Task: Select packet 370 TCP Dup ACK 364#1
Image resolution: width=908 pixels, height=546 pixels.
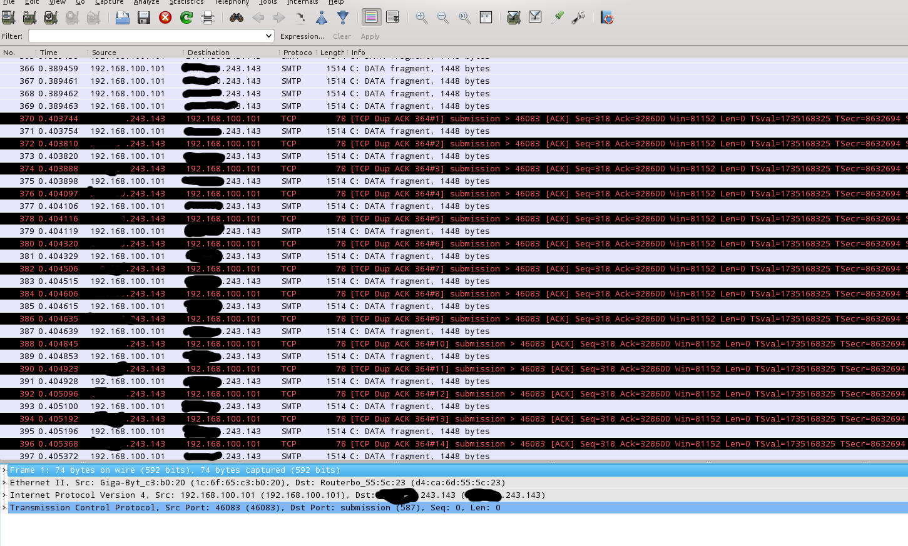Action: 454,119
